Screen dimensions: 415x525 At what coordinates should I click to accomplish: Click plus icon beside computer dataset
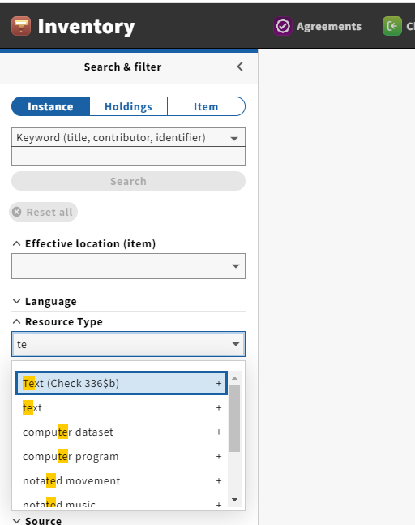click(219, 432)
